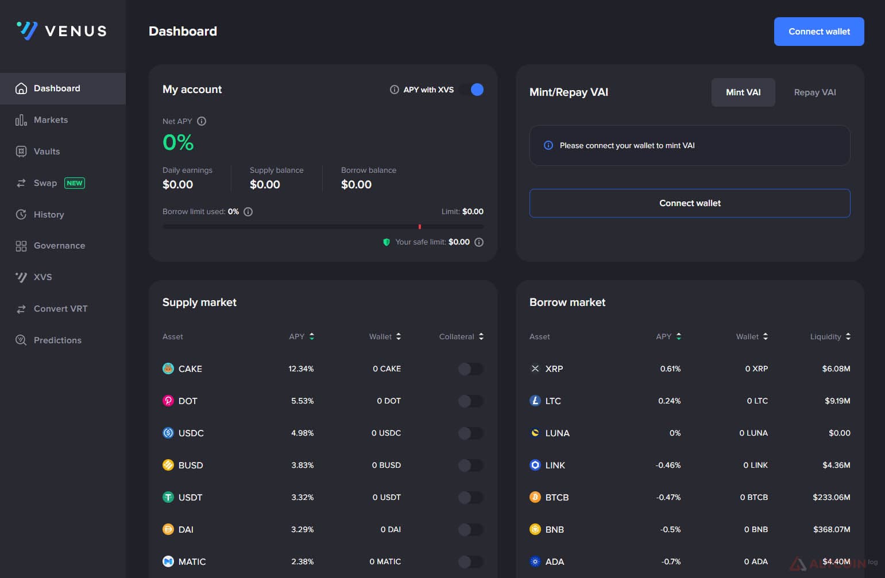Image resolution: width=885 pixels, height=578 pixels.
Task: Sort Supply market by Collateral
Action: (461, 336)
